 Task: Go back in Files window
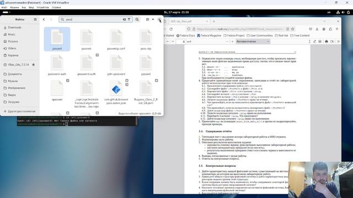pos(44,20)
